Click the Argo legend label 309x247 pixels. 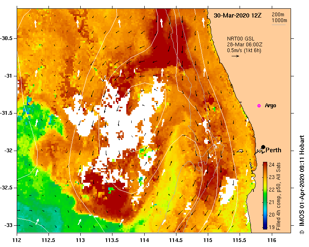[271, 106]
